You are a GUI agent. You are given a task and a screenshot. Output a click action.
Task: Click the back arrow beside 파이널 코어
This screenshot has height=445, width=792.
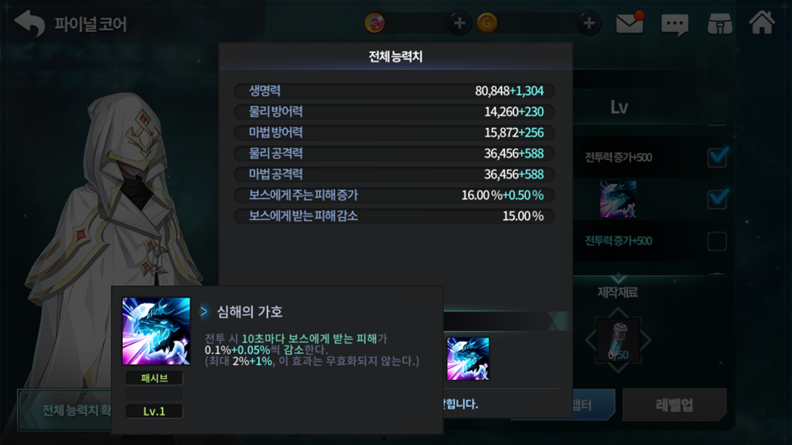30,23
